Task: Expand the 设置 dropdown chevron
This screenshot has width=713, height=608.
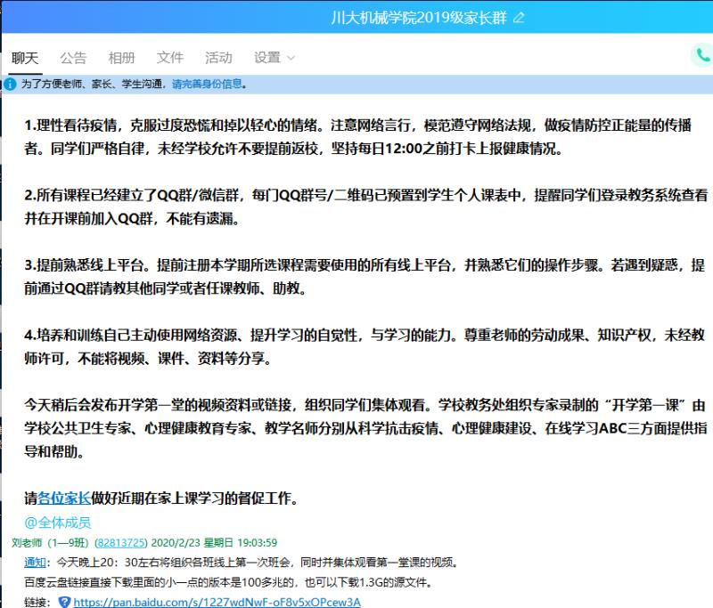Action: pos(291,58)
